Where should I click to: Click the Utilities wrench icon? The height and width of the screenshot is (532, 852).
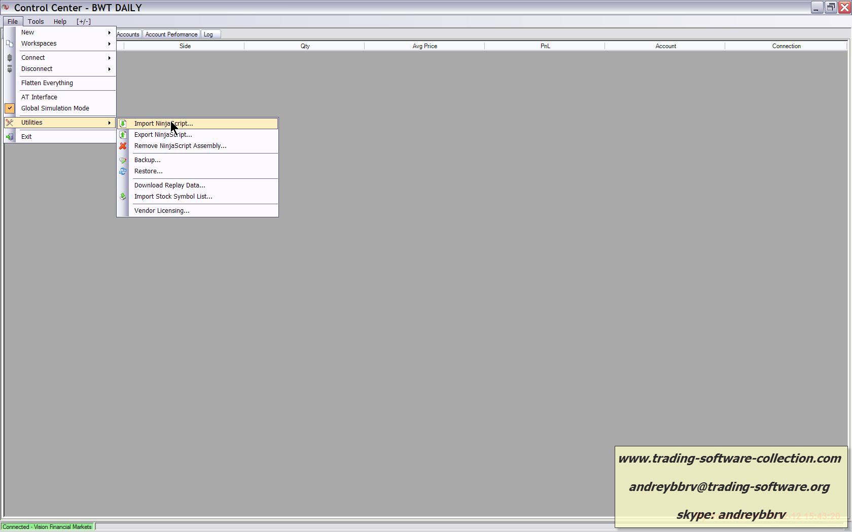click(10, 123)
